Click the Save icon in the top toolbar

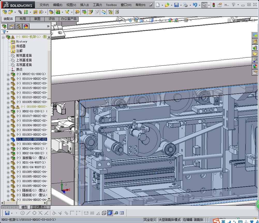[176, 5]
